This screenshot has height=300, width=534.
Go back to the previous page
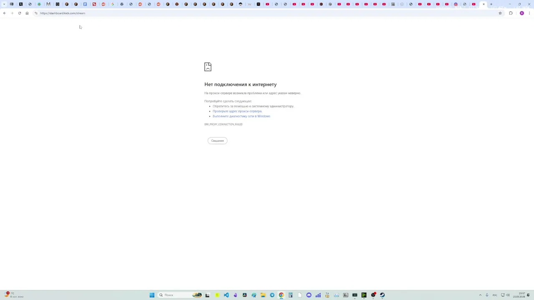click(5, 13)
